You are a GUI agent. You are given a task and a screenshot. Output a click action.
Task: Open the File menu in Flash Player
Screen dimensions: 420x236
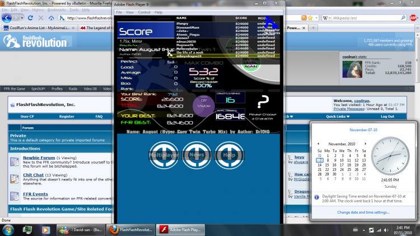[119, 12]
